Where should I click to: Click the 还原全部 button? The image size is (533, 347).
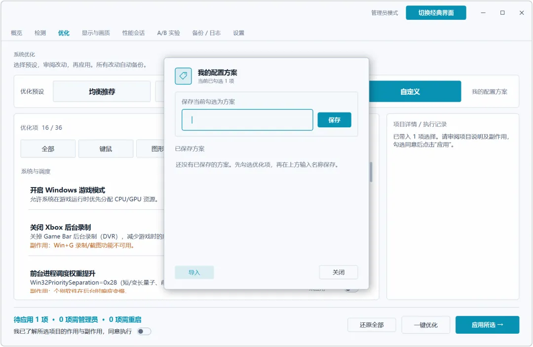coord(372,325)
